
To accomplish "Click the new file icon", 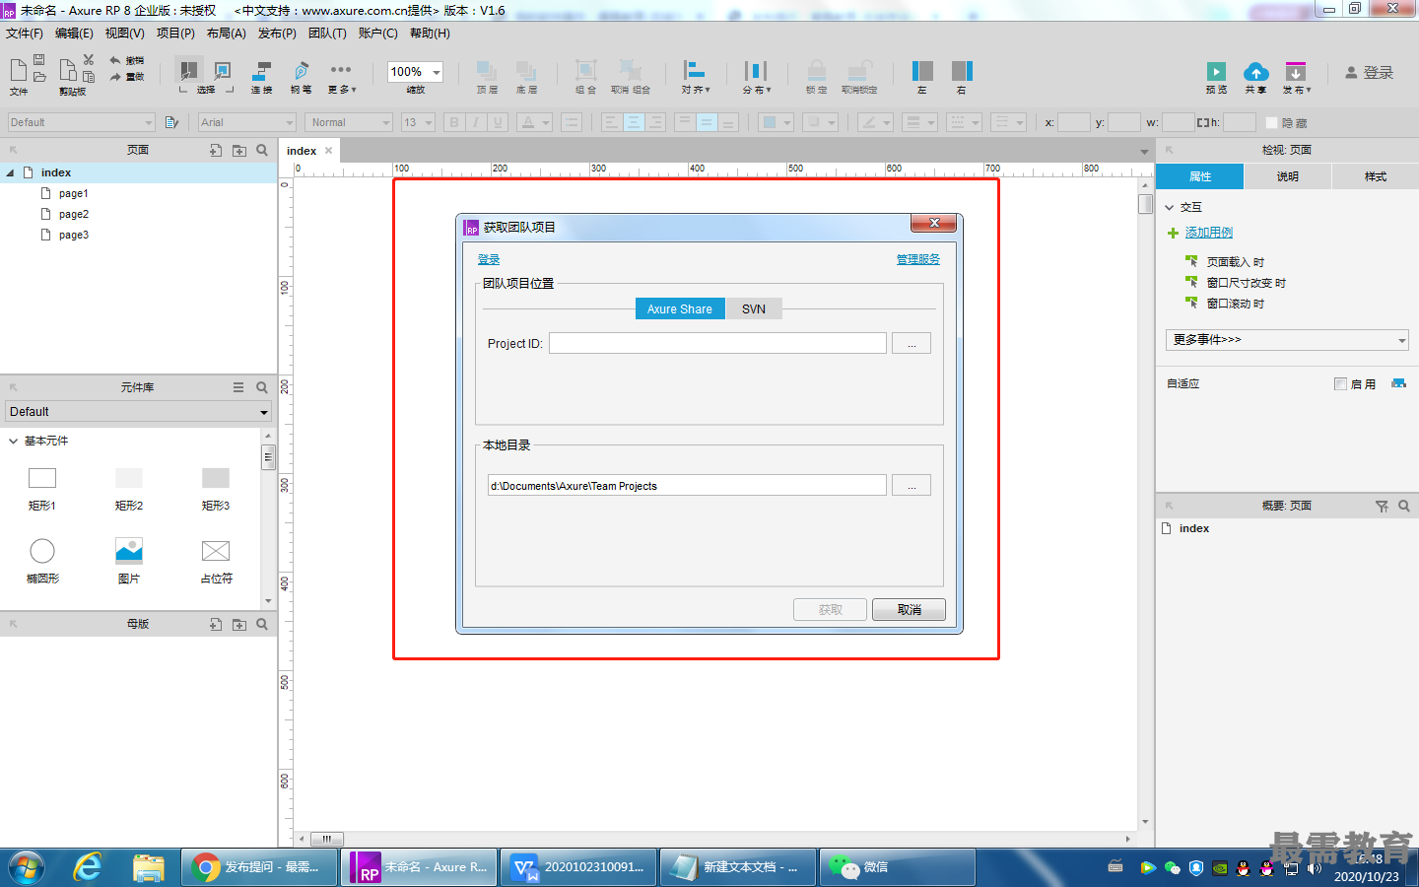I will (19, 70).
